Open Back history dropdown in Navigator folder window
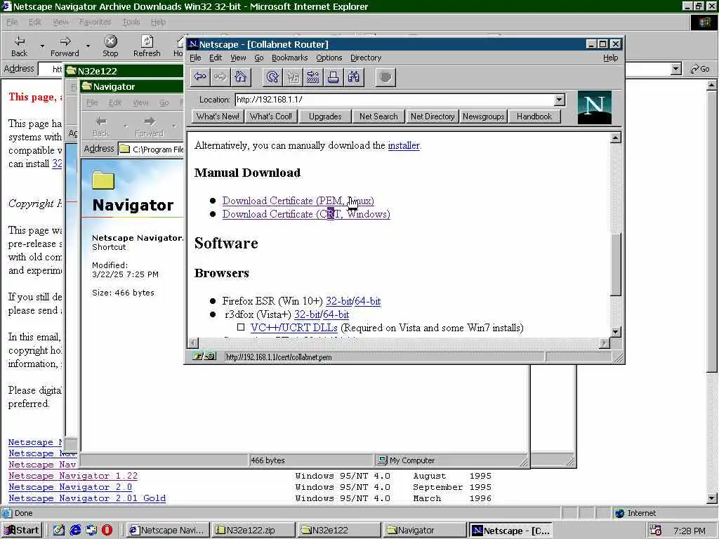The image size is (719, 539). coord(125,126)
